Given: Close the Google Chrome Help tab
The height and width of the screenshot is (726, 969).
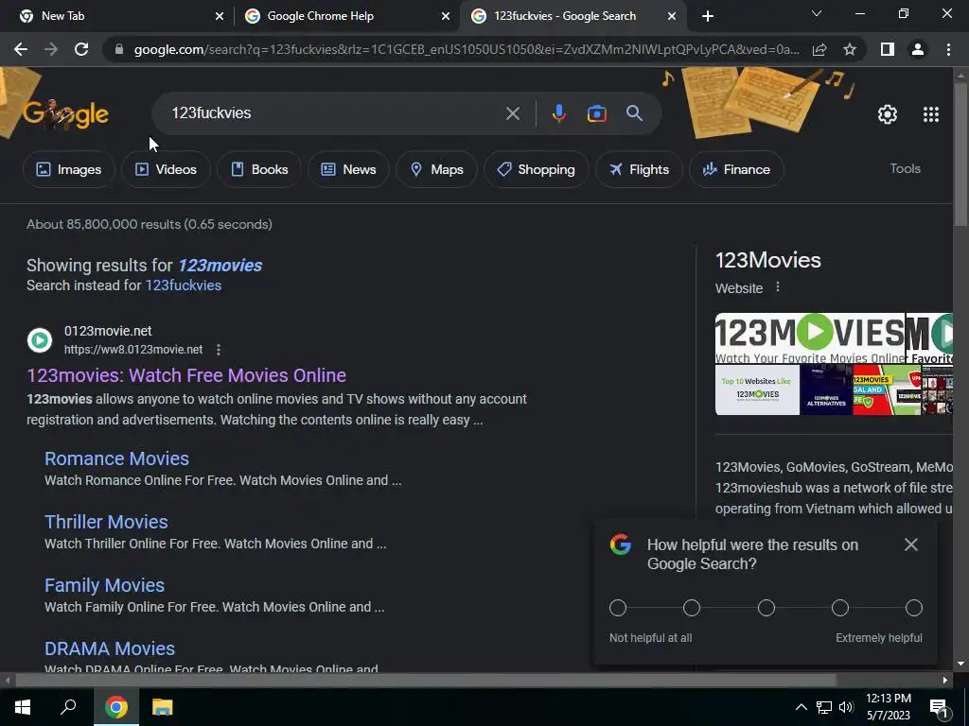Looking at the screenshot, I should click(446, 16).
